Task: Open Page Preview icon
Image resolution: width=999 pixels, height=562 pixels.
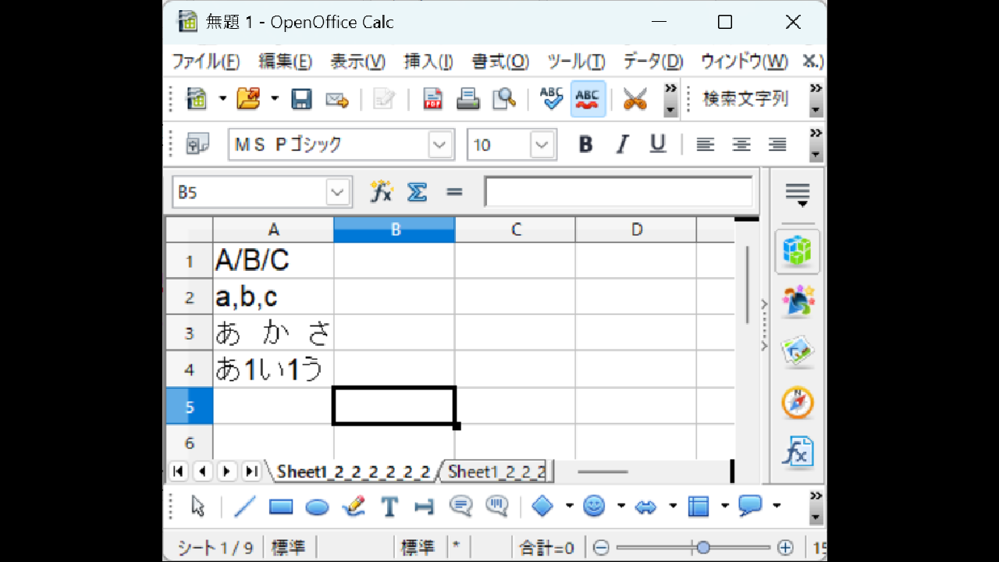Action: [x=504, y=99]
